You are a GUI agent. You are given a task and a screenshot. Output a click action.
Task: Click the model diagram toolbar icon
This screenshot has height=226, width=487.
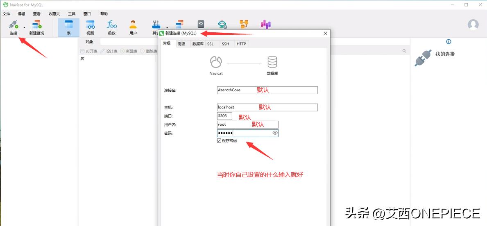coord(244,25)
